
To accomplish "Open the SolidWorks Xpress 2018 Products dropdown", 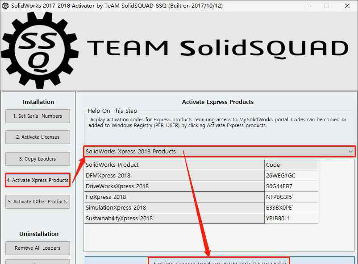I will click(220, 152).
